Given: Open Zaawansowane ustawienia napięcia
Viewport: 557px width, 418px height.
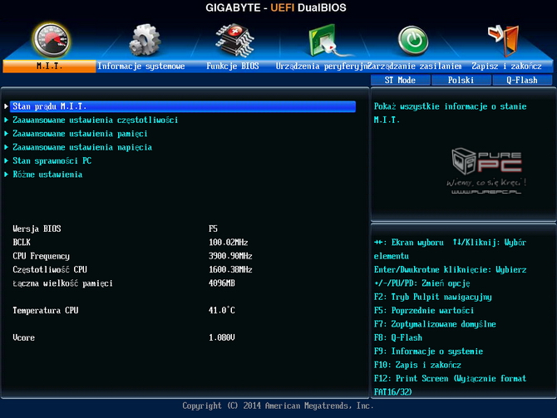Looking at the screenshot, I should click(x=82, y=147).
